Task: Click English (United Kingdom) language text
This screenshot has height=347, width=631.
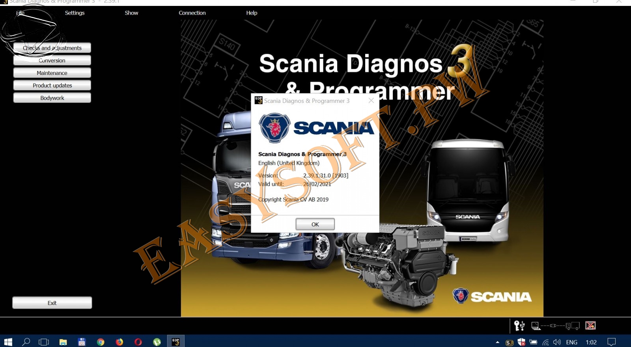Action: 289,163
